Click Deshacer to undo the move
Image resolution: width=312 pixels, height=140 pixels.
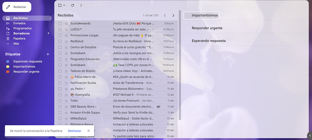click(75, 131)
